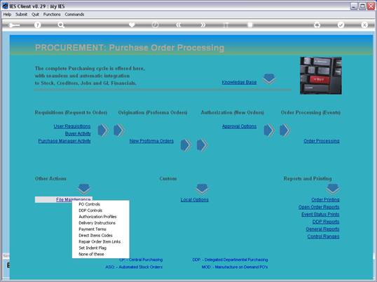Expand the Knowledge Base down arrow
The width and height of the screenshot is (377, 282).
click(x=269, y=79)
